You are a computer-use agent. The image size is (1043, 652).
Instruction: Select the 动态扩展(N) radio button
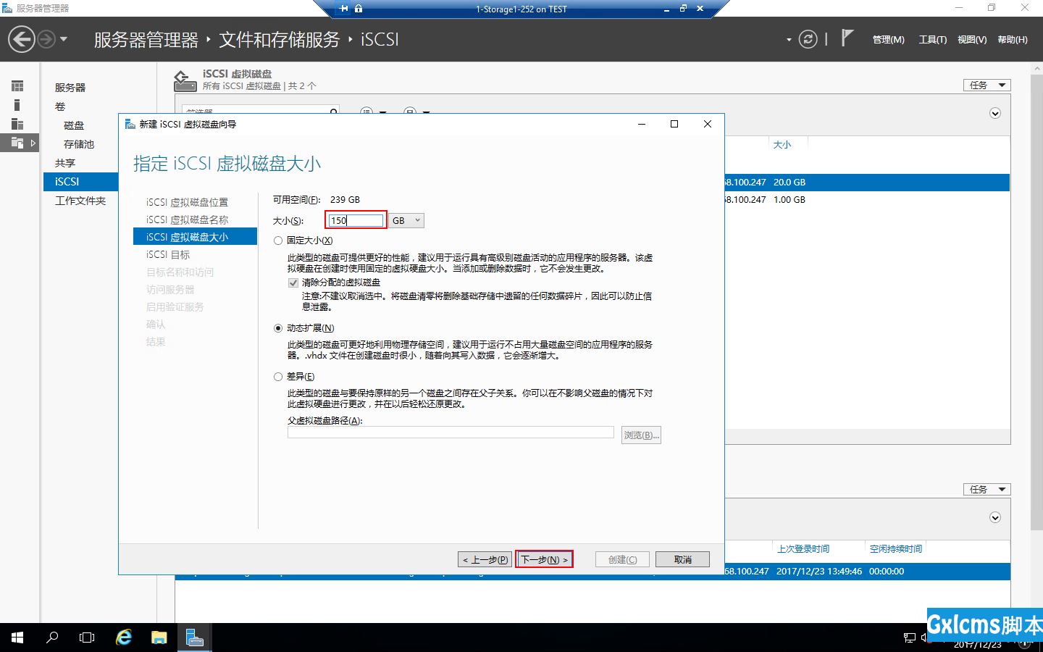pyautogui.click(x=278, y=328)
